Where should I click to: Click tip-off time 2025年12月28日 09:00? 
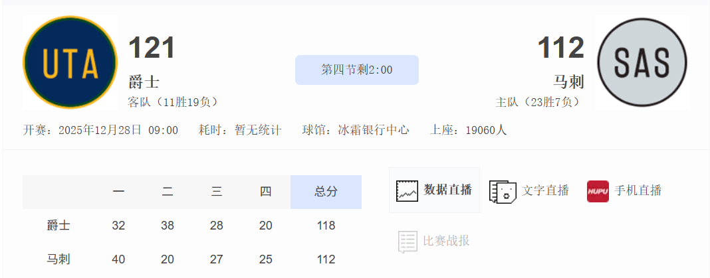click(118, 130)
